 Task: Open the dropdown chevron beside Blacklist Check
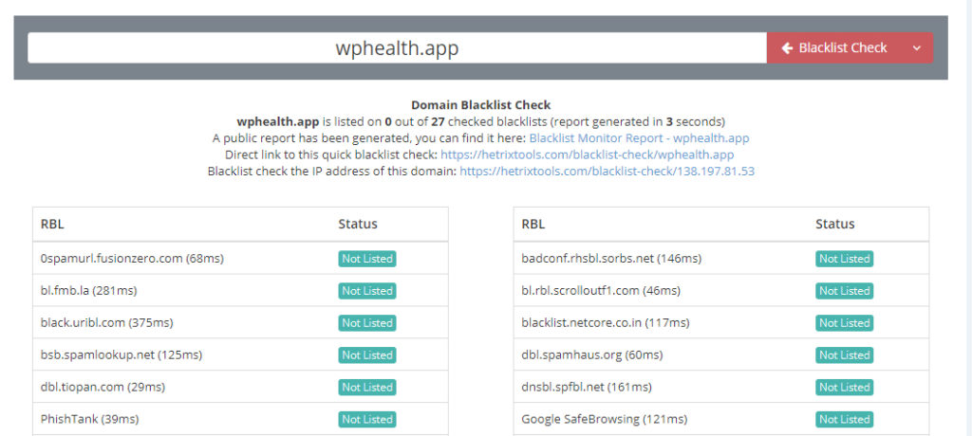pos(917,48)
